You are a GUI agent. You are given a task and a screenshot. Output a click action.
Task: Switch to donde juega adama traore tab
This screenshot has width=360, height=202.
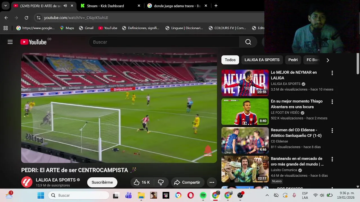(177, 6)
